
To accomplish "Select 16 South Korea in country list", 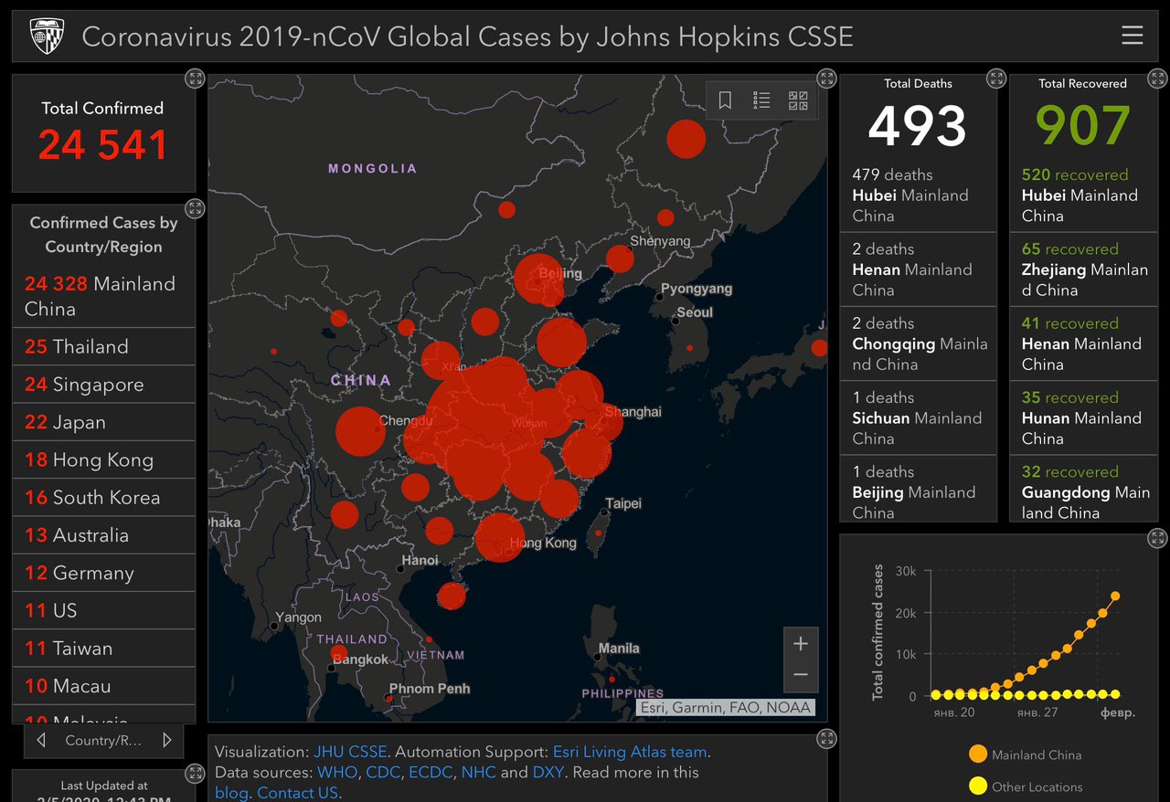I will (103, 498).
